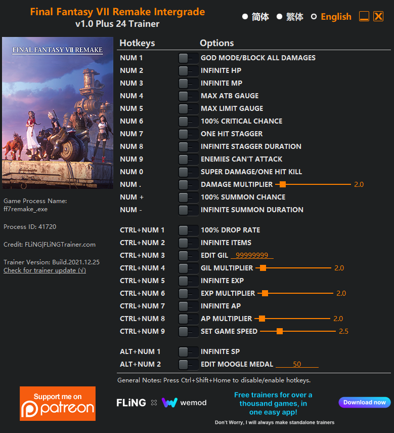Image resolution: width=394 pixels, height=433 pixels.
Task: Turn on EXP Multiplier toggle
Action: 188,294
